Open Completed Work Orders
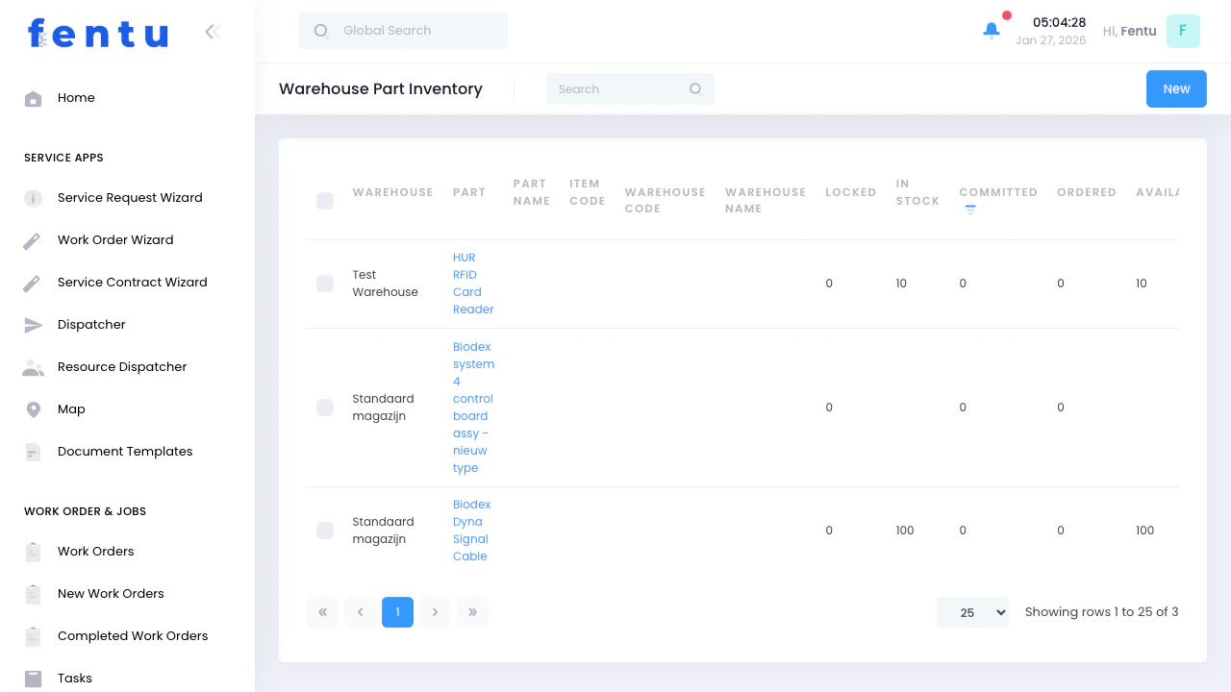Screen dimensions: 1231x692 (133, 635)
